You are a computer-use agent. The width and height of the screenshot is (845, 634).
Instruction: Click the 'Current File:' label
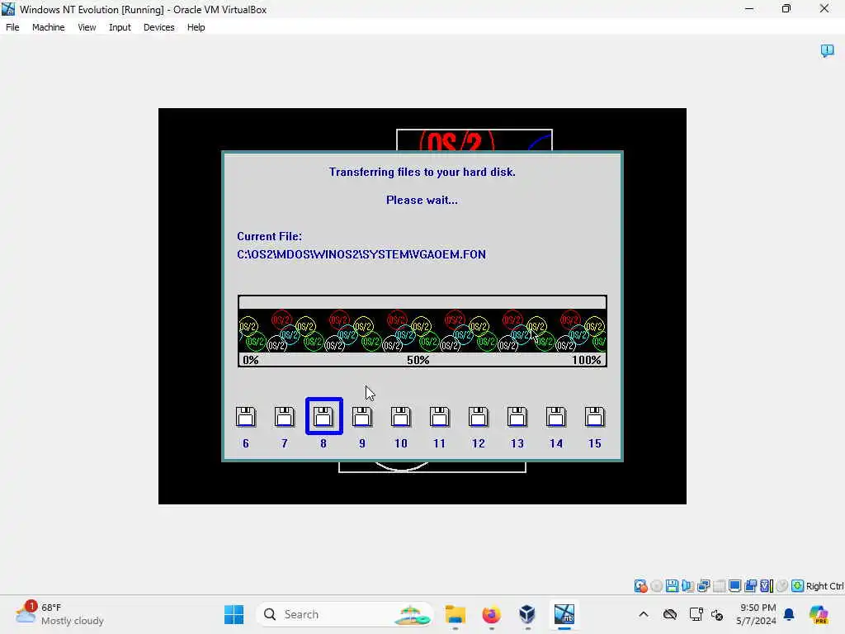click(270, 236)
